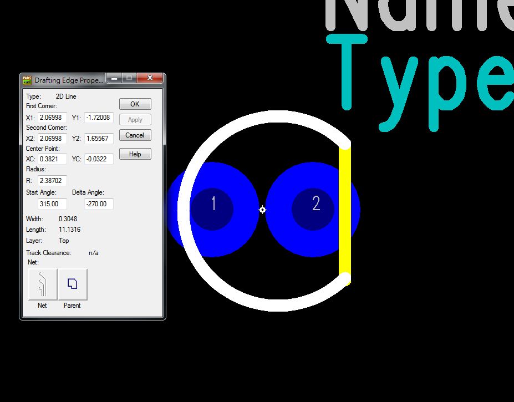This screenshot has width=514, height=402.
Task: Select the gray Name text label
Action: [x=420, y=15]
